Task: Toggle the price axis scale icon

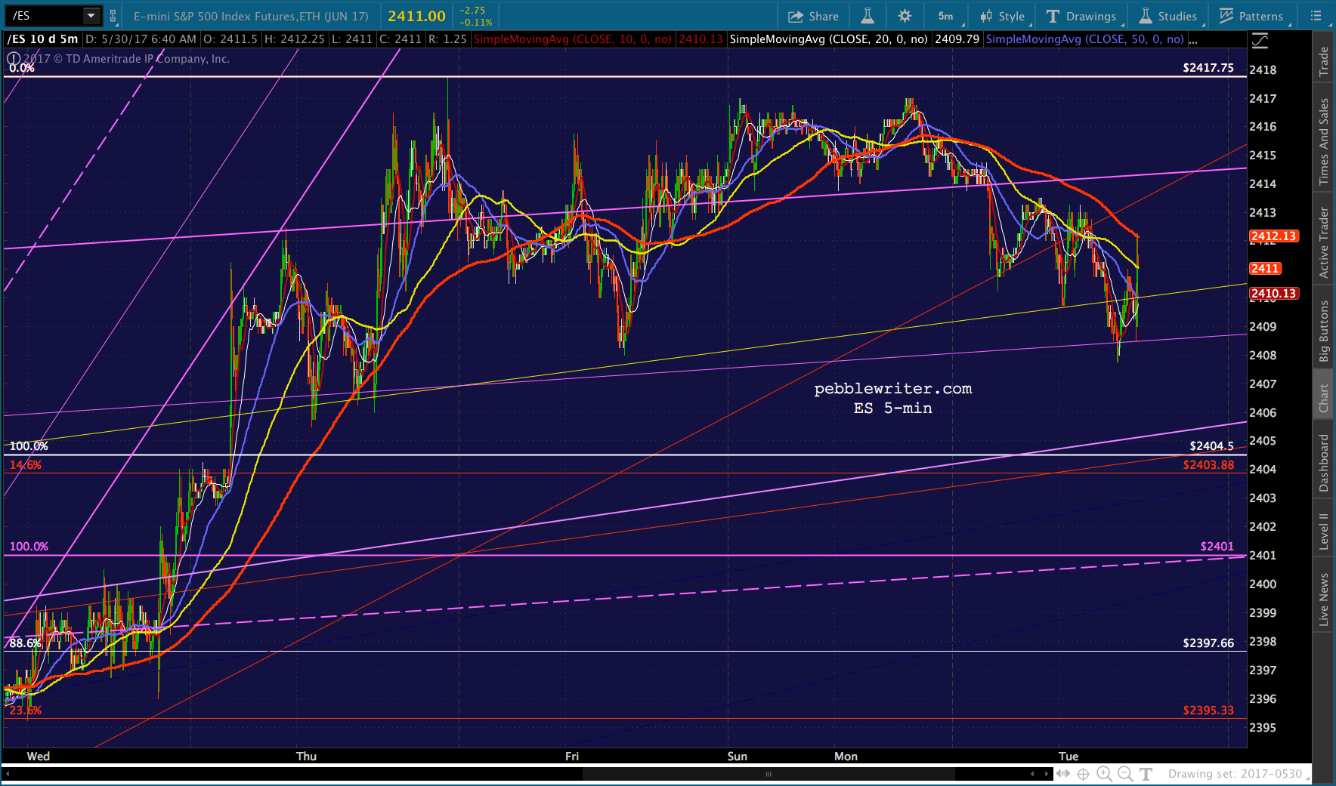Action: tap(1260, 40)
